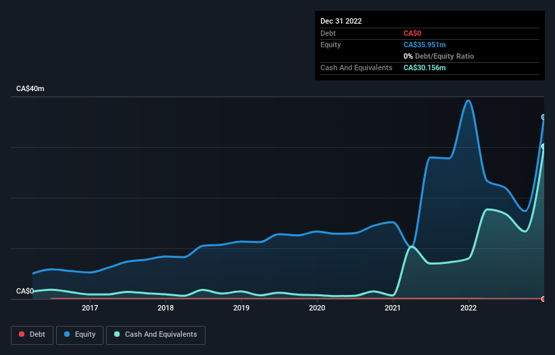This screenshot has height=355, width=555.
Task: Click the 2017 x-axis label
Action: [x=90, y=308]
